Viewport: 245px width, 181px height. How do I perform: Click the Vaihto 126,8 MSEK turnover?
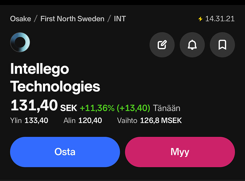[149, 121]
